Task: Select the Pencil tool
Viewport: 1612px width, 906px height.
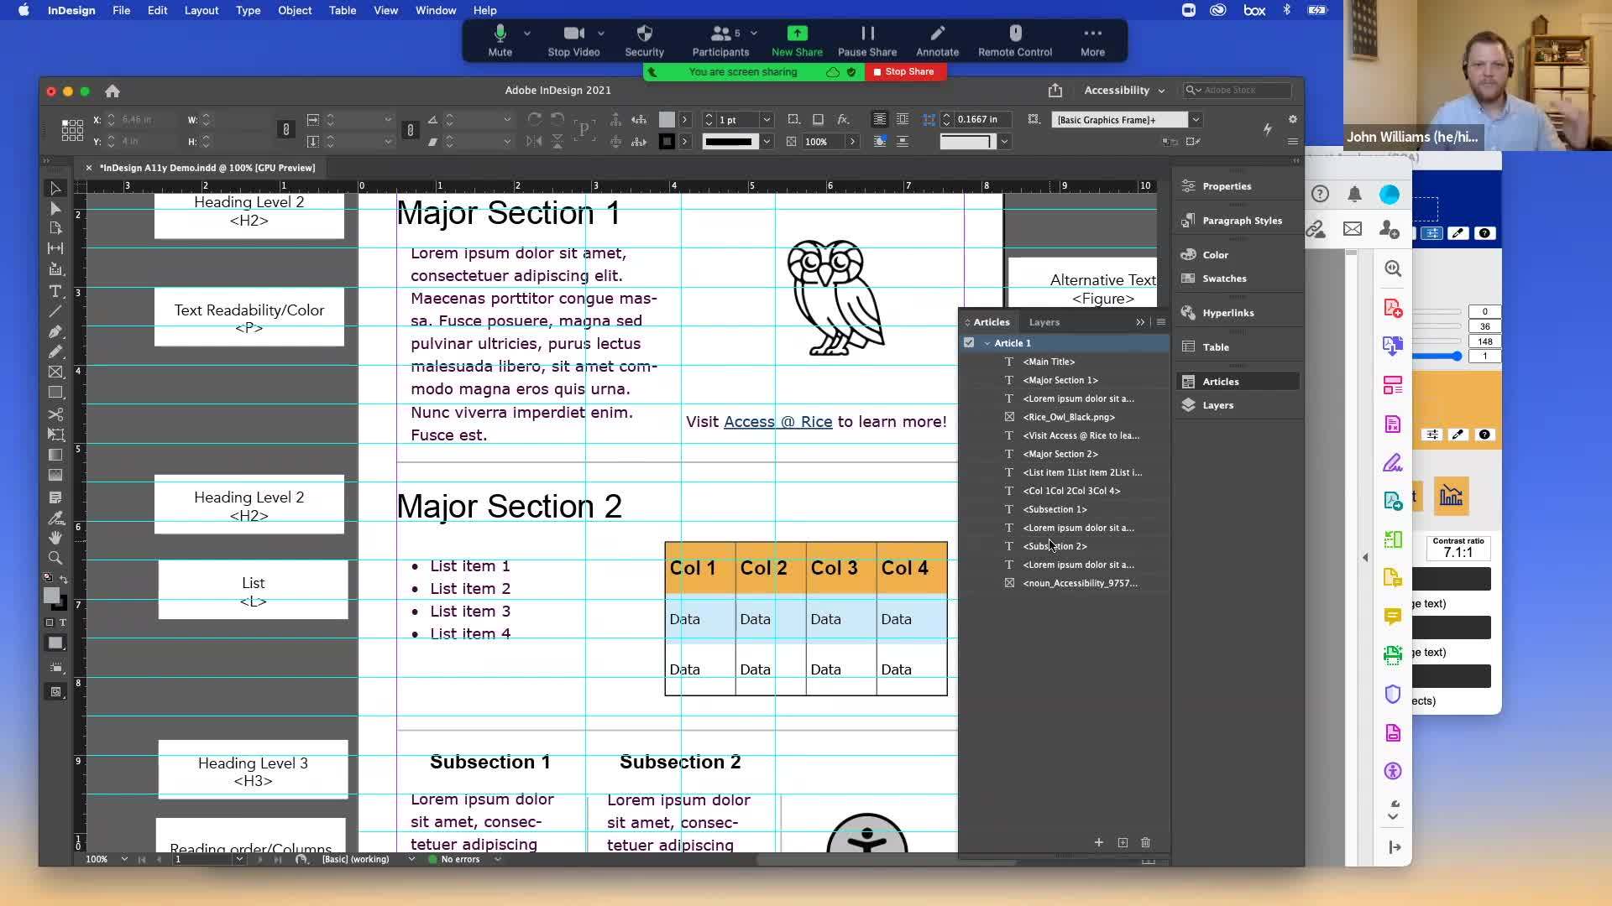Action: (x=55, y=352)
